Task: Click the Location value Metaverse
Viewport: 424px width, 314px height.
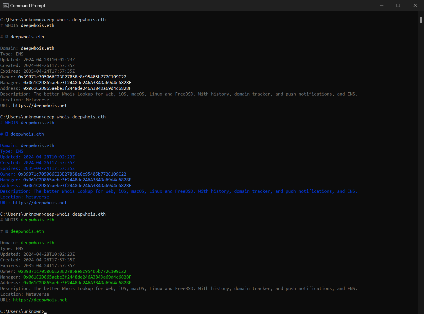Action: [x=37, y=100]
